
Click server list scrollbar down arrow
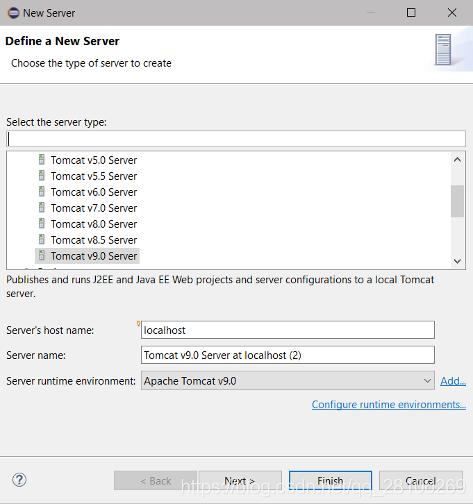click(x=457, y=261)
